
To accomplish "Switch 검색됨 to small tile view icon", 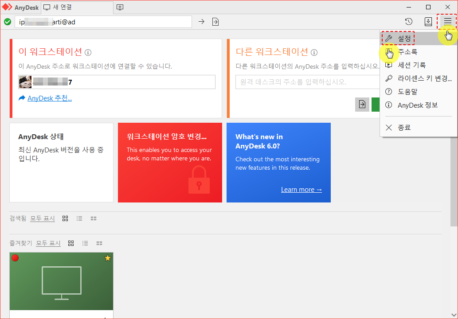I will coord(94,218).
